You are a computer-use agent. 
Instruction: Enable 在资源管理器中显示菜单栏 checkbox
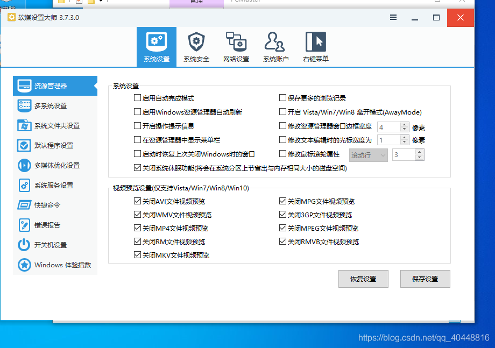click(x=137, y=139)
